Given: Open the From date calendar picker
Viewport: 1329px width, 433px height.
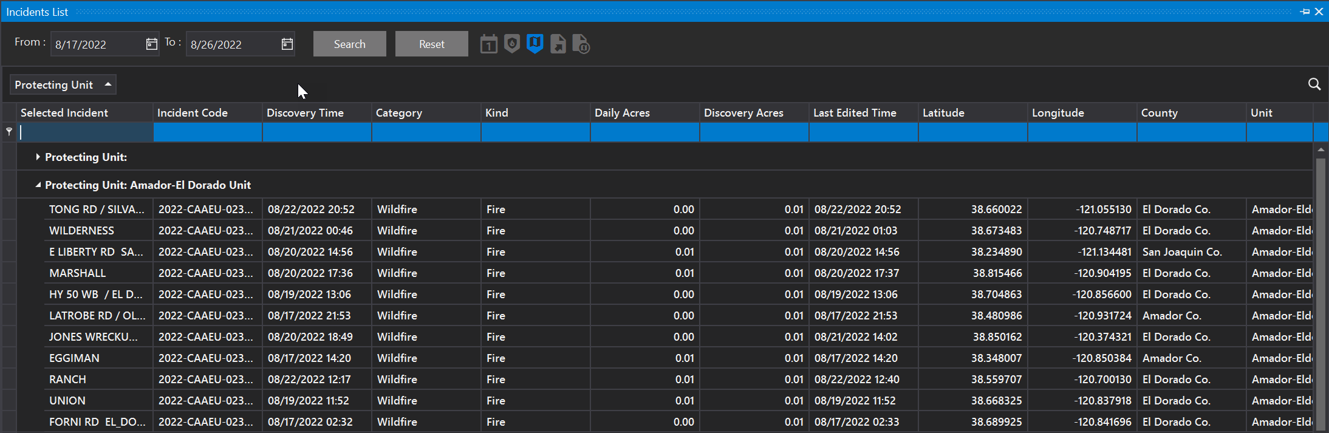Looking at the screenshot, I should coord(151,44).
